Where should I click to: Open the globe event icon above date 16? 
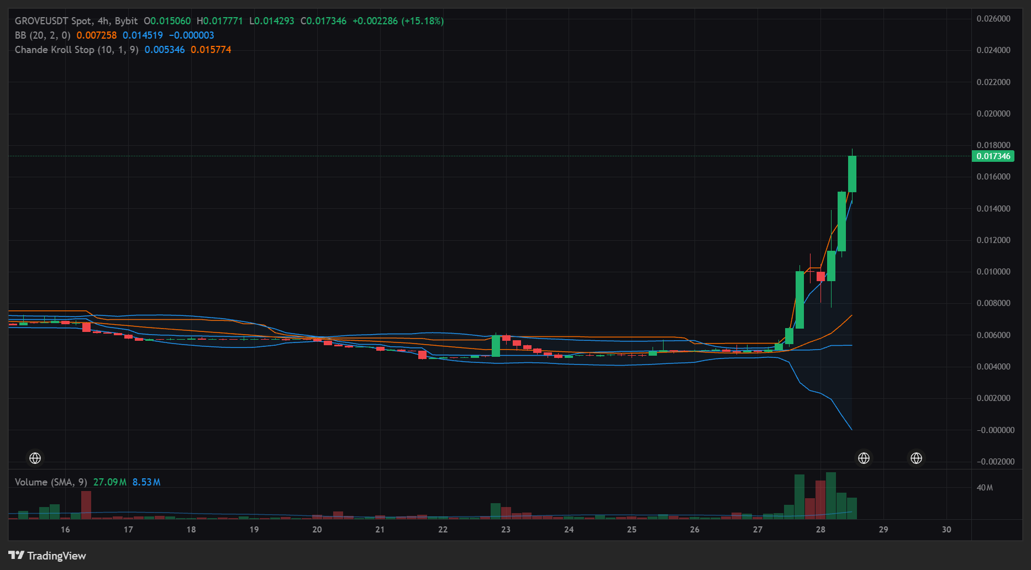pos(35,458)
